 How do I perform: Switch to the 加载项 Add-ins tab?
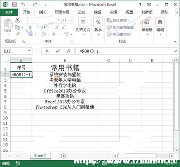[147, 12]
